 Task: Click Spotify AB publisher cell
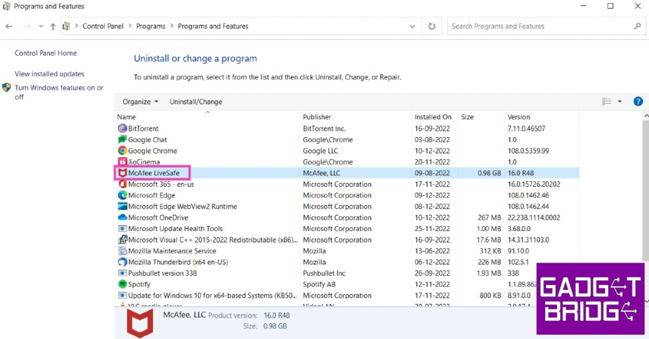[x=319, y=284]
